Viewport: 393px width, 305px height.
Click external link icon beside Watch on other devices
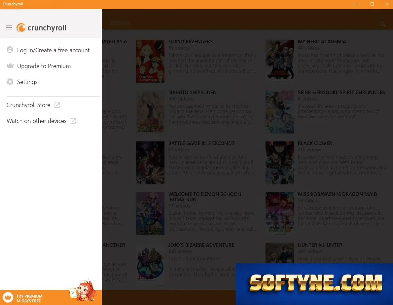(73, 121)
